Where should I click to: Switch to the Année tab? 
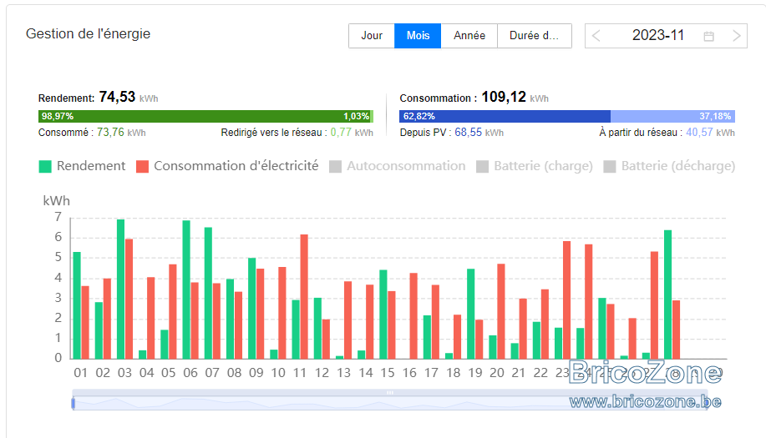469,36
